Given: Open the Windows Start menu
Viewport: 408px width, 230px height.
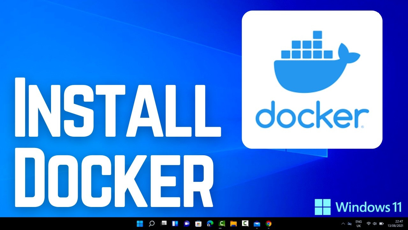Looking at the screenshot, I should point(140,224).
